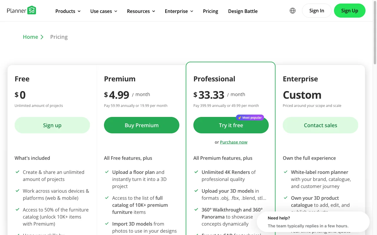Screen dimensions: 377x235
Task: Click checkmark beside White-label room planner
Action: coord(286,172)
